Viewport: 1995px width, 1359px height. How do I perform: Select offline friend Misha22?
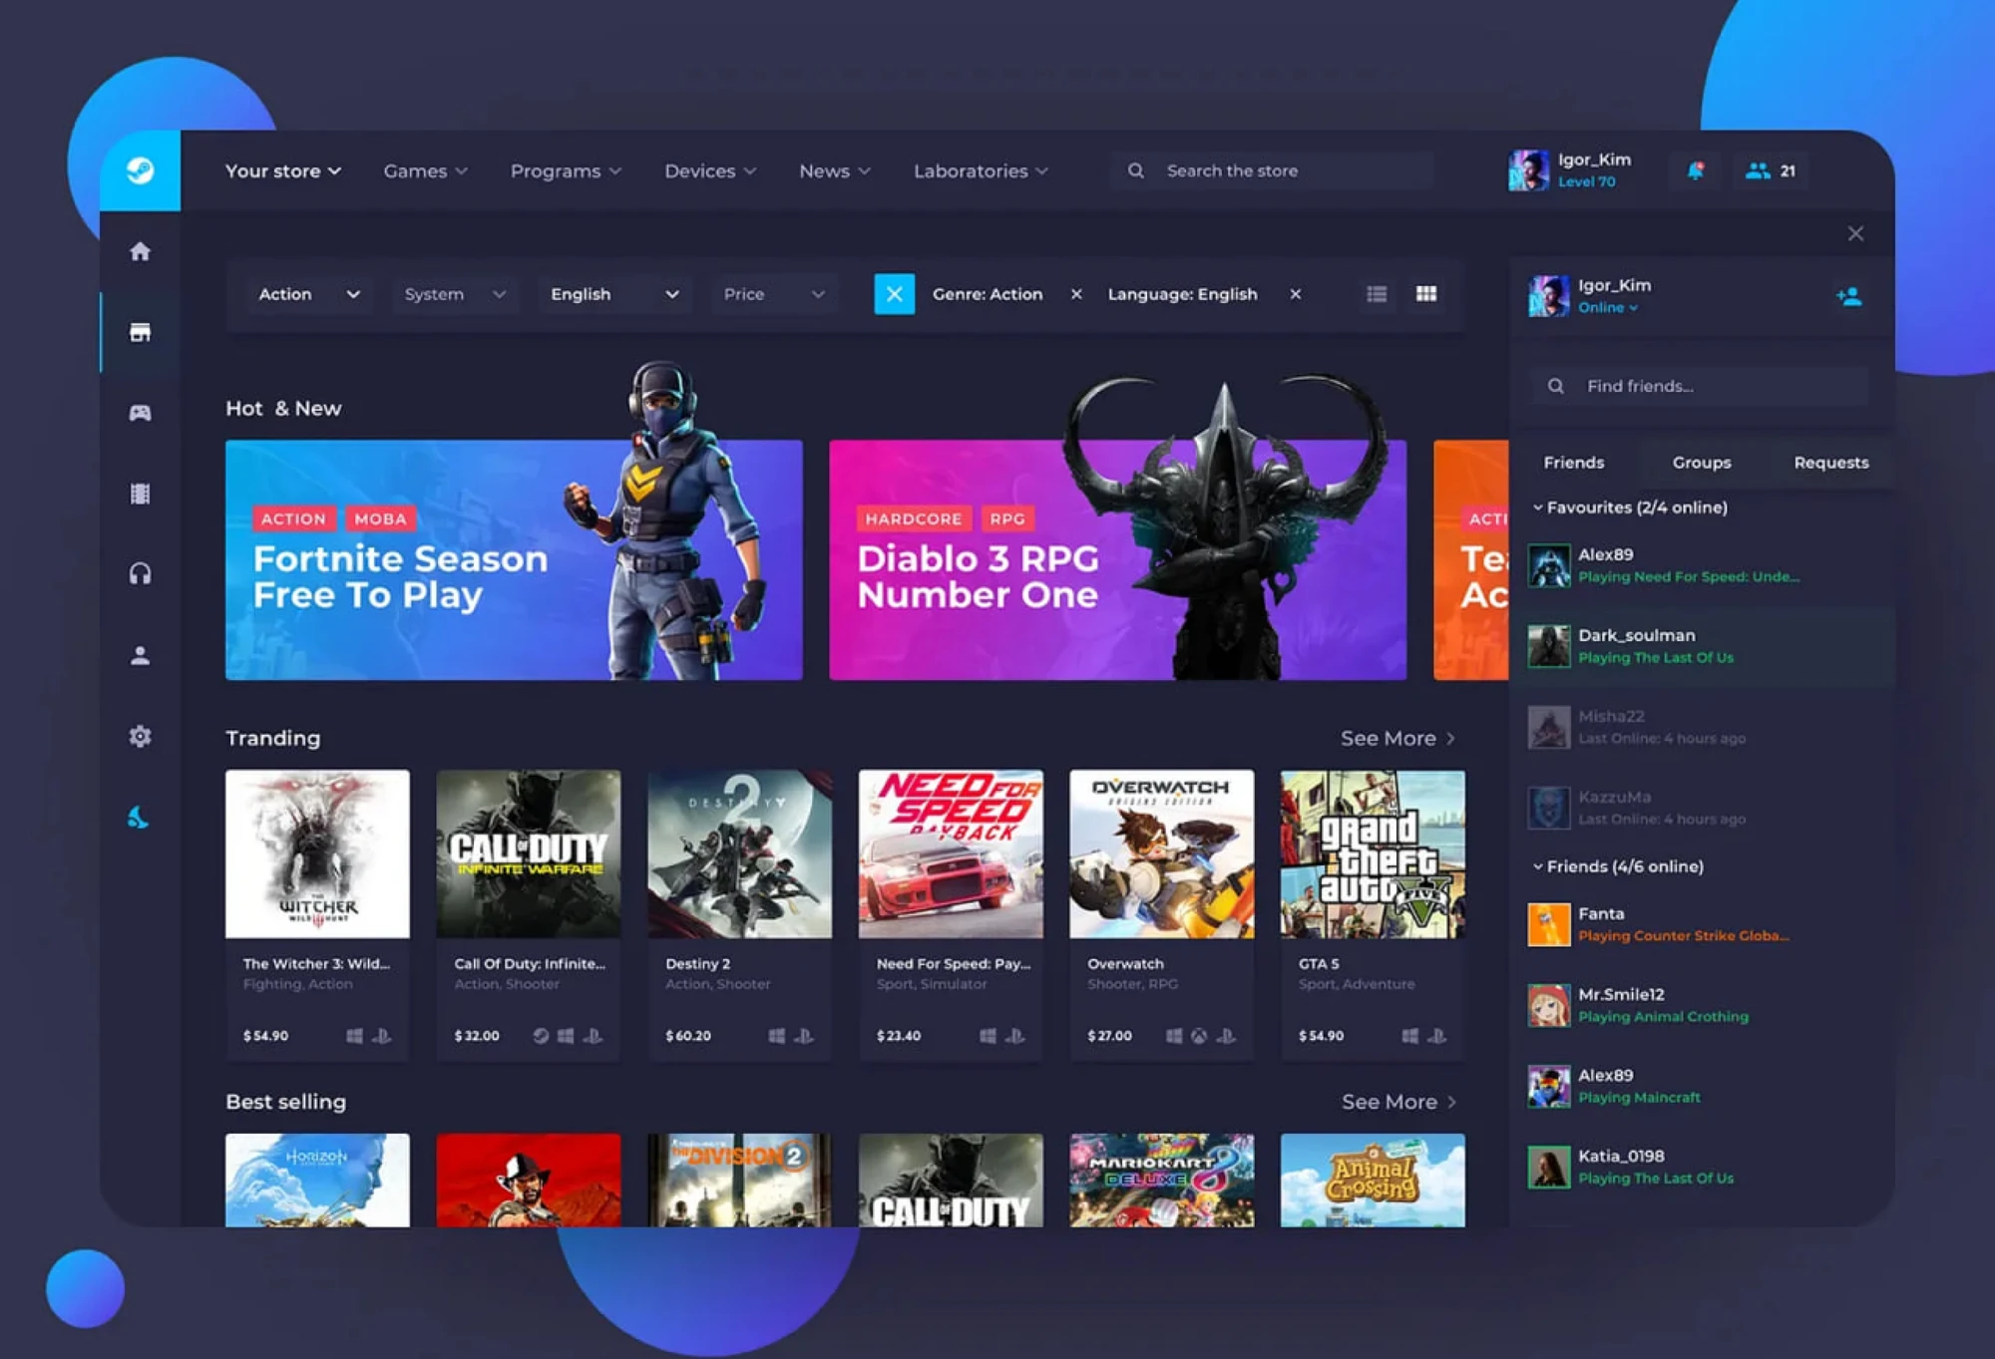pyautogui.click(x=1701, y=727)
